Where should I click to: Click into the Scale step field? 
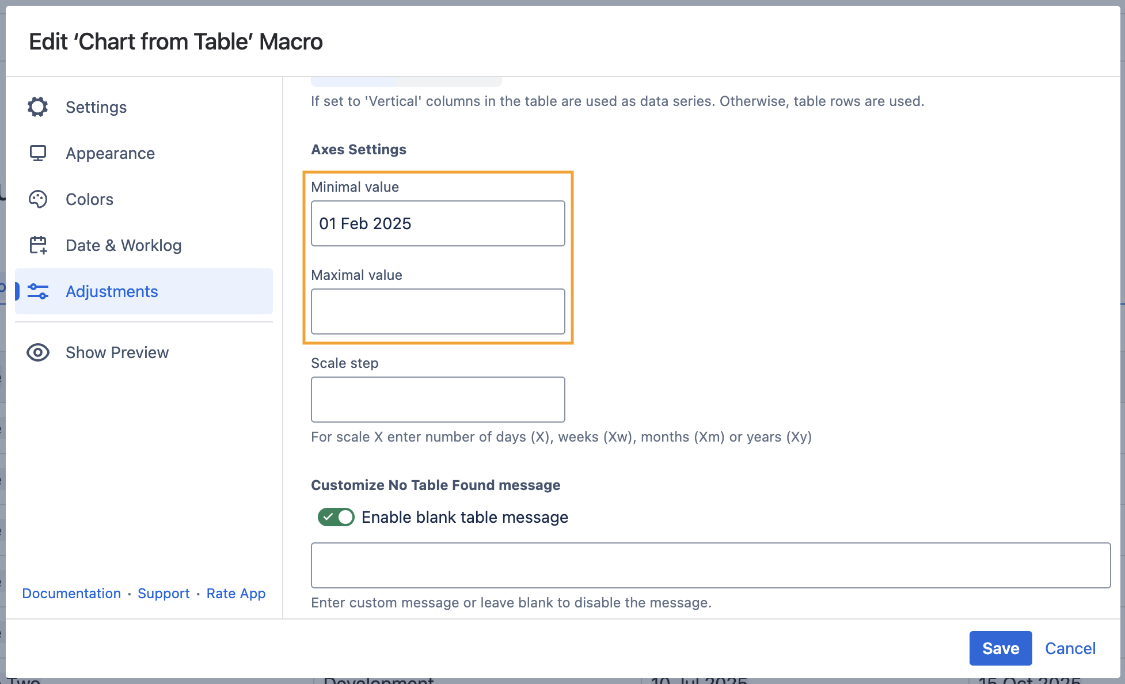pyautogui.click(x=438, y=400)
